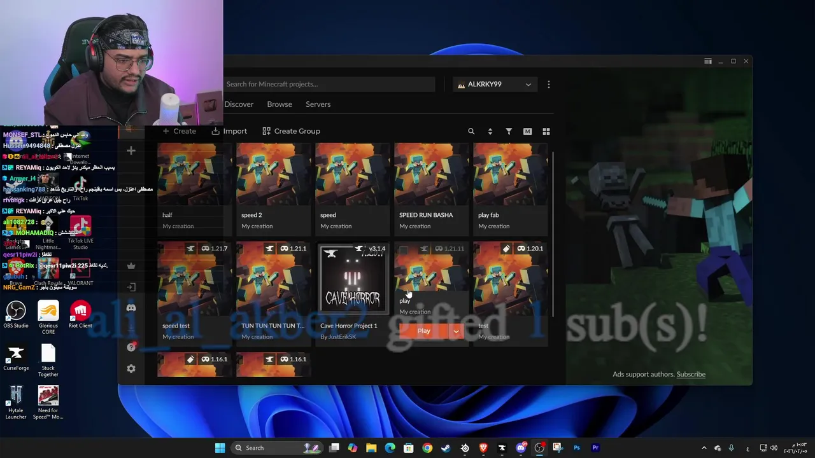Go to the Discover tab

239,104
